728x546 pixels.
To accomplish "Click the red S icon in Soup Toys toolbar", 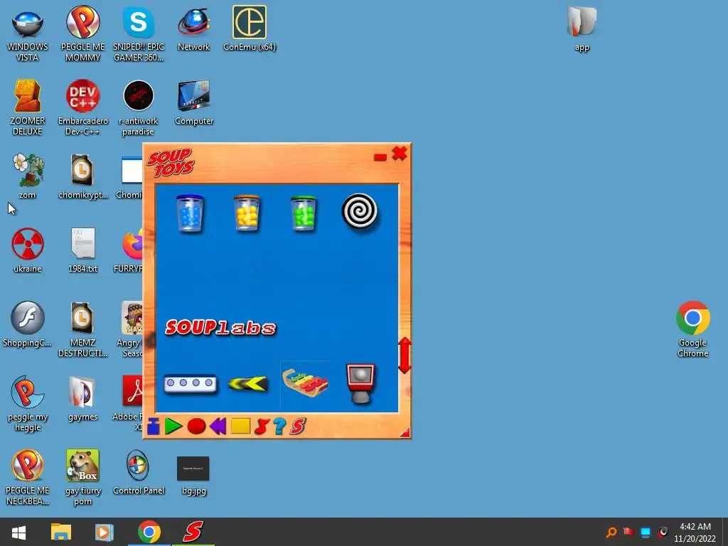I will click(298, 427).
